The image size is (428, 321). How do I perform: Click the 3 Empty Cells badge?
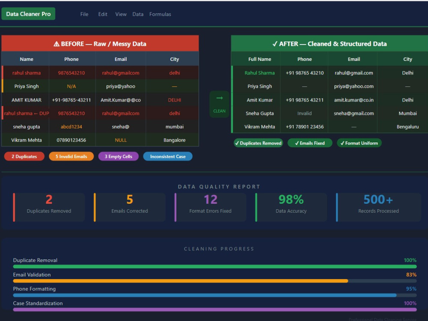pos(119,156)
